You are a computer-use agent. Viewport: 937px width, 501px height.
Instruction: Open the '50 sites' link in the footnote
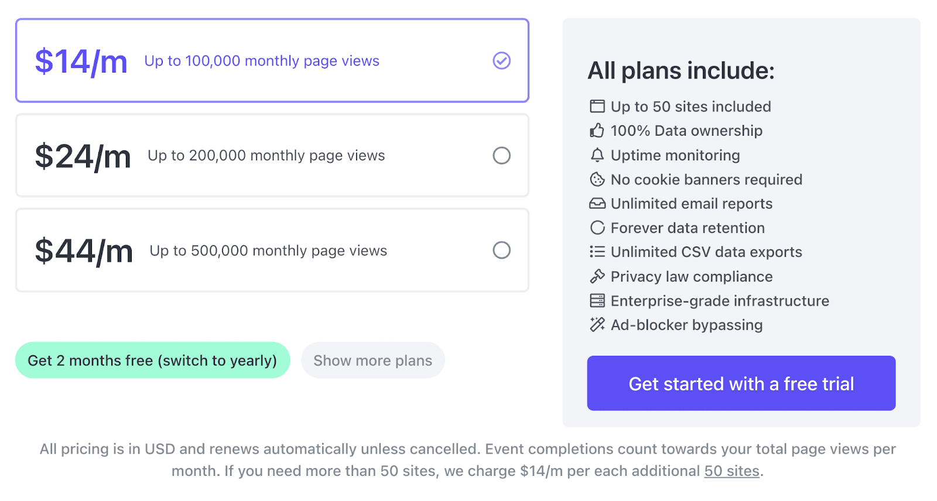(732, 471)
